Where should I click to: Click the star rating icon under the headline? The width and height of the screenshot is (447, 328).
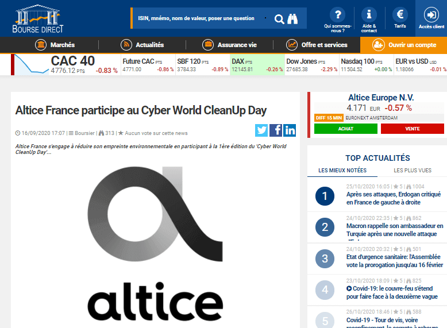pos(121,133)
